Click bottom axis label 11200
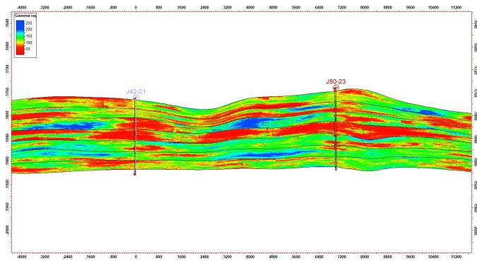 [x=456, y=257]
